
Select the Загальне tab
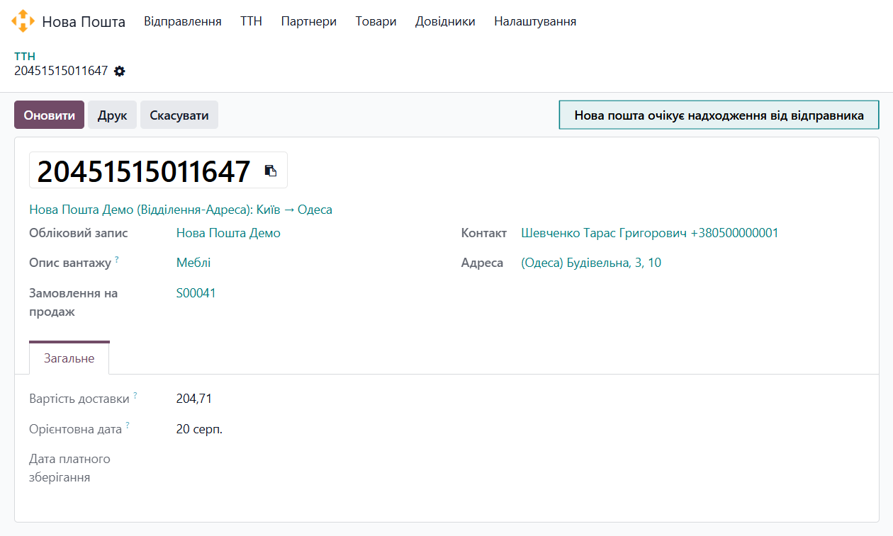[69, 358]
